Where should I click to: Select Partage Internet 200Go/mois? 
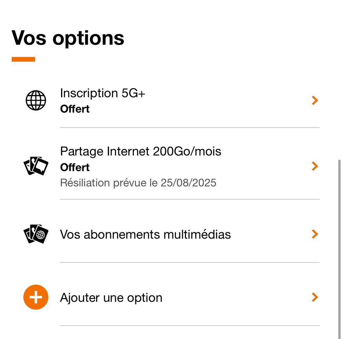(x=140, y=151)
